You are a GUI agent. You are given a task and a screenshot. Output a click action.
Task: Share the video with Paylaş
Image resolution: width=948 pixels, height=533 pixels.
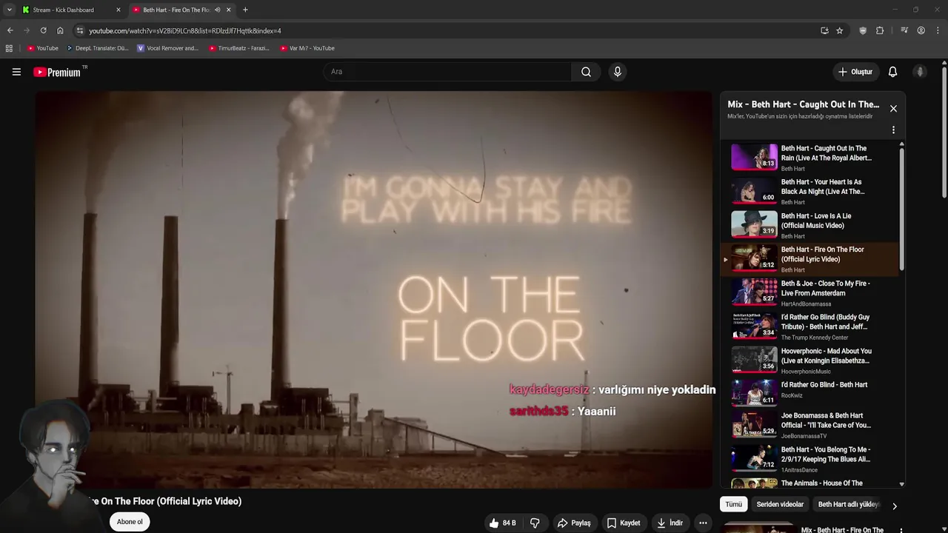(x=574, y=523)
